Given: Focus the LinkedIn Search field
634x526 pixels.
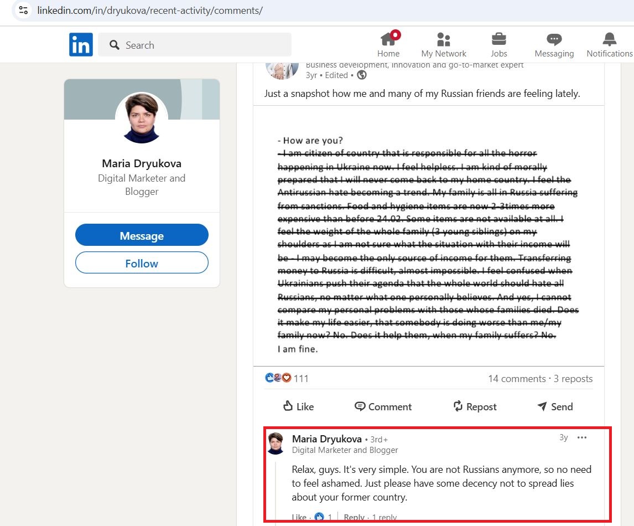Looking at the screenshot, I should click(195, 45).
